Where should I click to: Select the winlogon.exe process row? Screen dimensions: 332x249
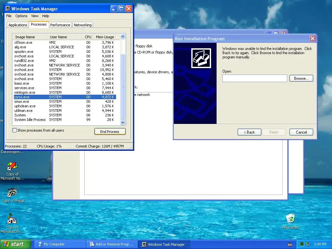point(65,92)
